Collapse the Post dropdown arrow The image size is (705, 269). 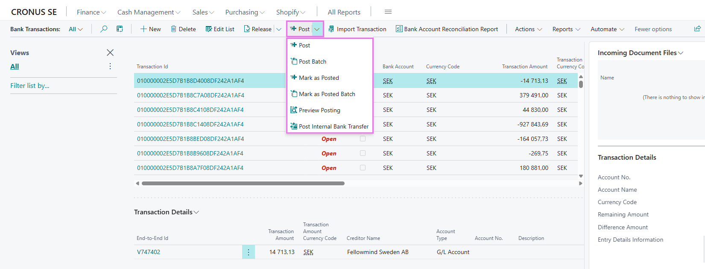tap(317, 29)
